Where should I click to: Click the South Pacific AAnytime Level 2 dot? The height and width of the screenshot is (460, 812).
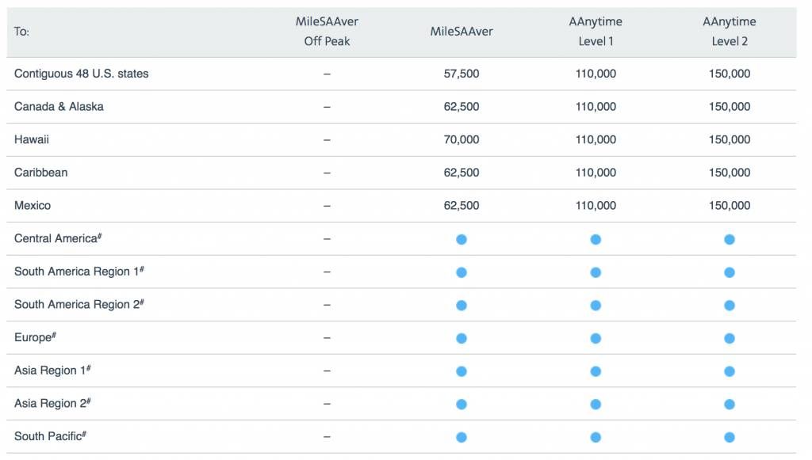click(x=730, y=437)
